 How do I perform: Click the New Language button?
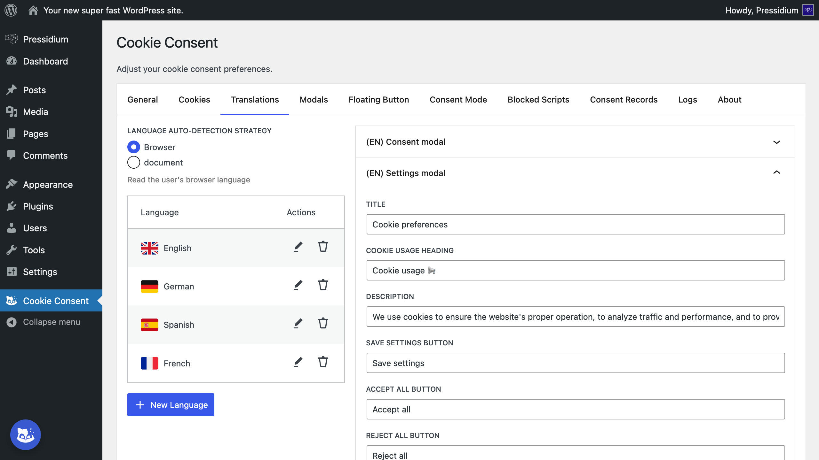click(171, 404)
